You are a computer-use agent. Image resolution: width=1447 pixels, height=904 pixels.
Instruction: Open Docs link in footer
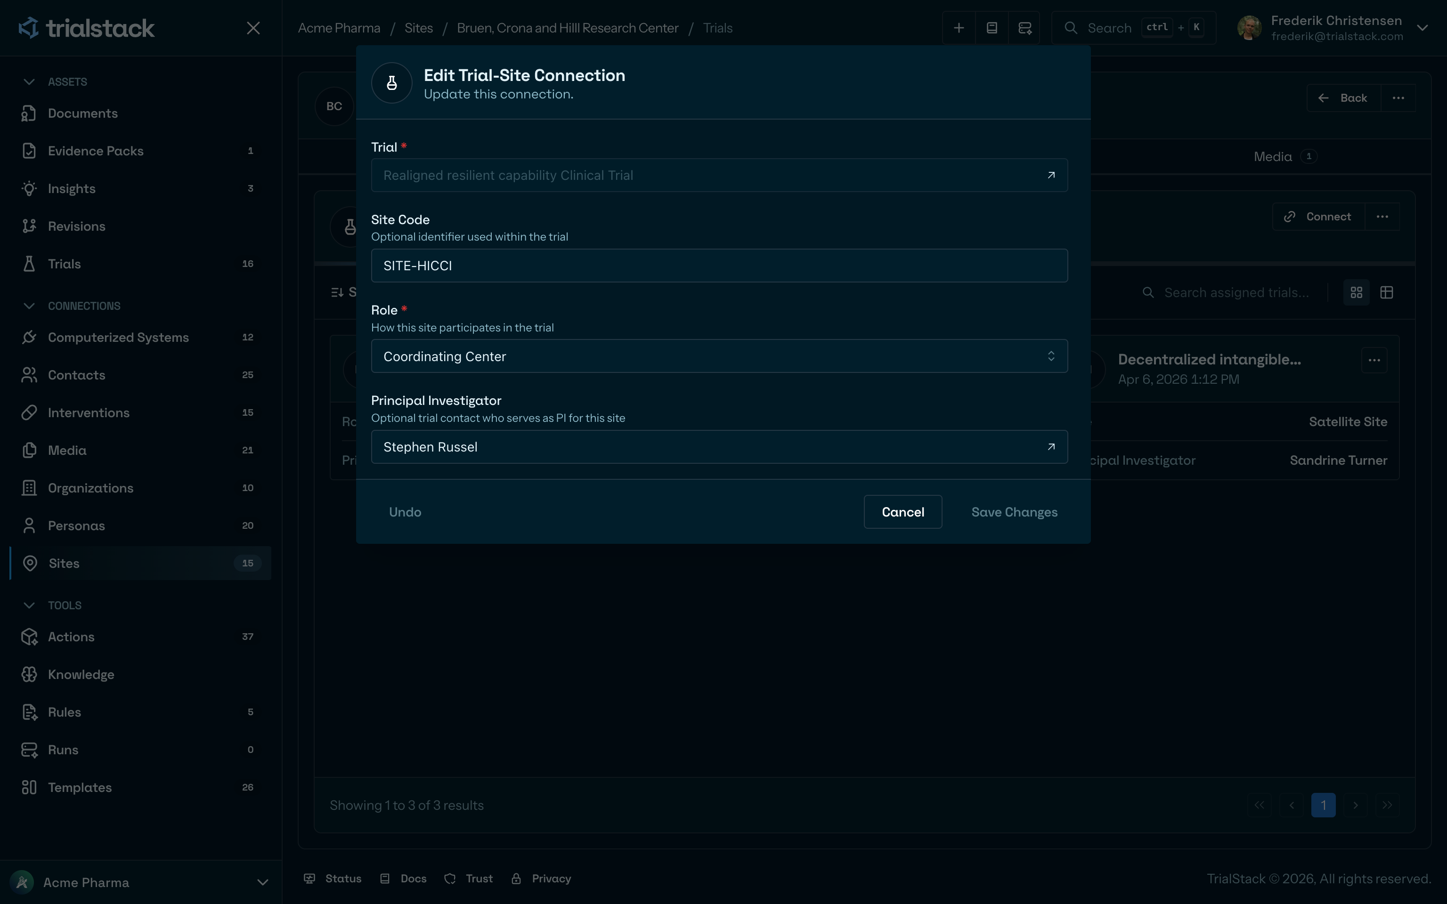(x=404, y=878)
